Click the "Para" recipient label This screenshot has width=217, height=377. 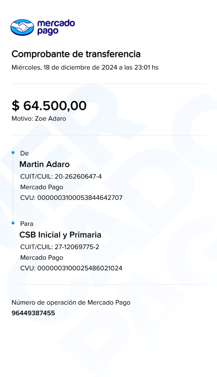(x=26, y=224)
